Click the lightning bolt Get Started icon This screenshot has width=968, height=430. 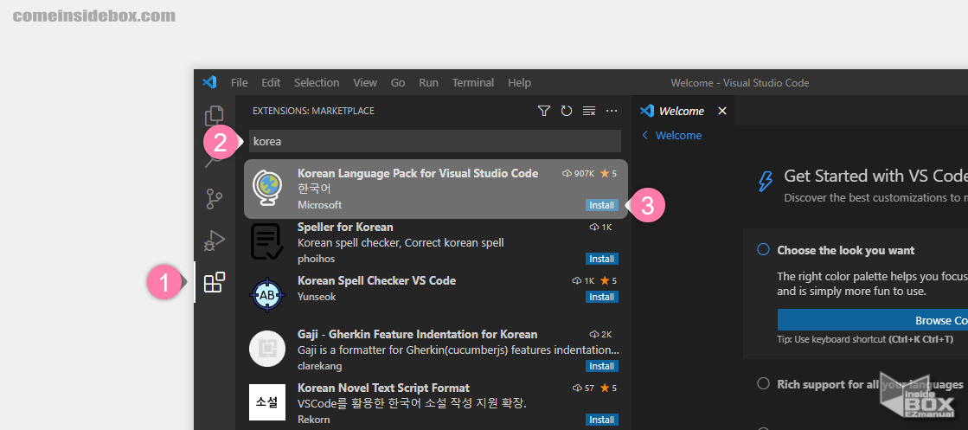click(766, 182)
